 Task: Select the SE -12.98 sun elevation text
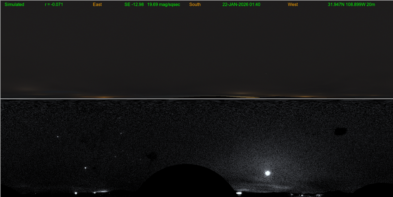134,5
